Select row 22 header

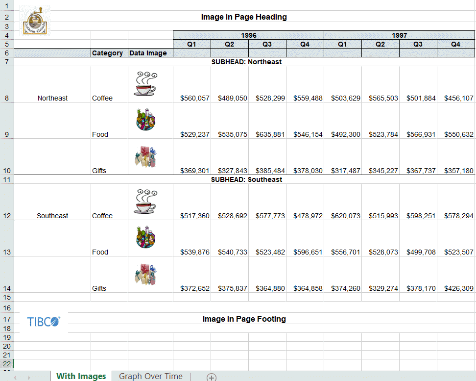(x=7, y=364)
